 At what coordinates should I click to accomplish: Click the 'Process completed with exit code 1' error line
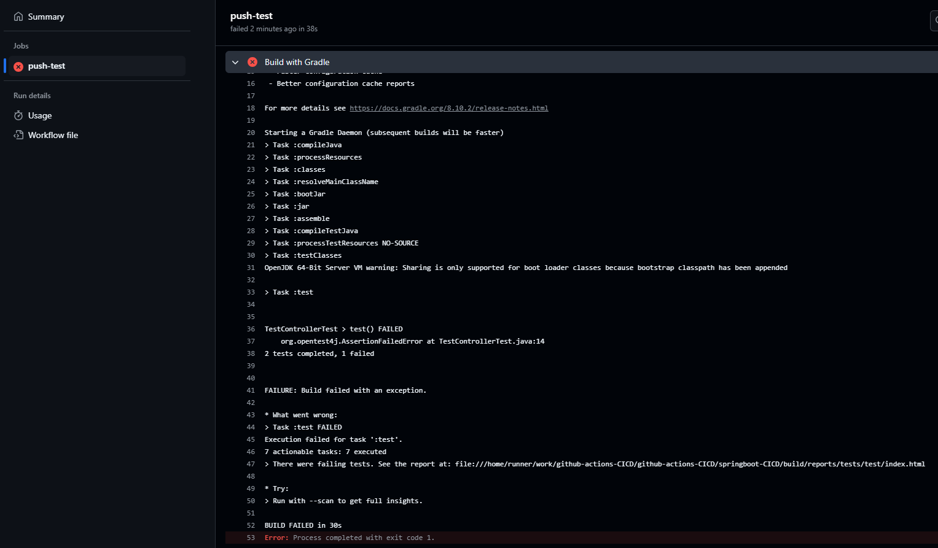[x=350, y=538]
